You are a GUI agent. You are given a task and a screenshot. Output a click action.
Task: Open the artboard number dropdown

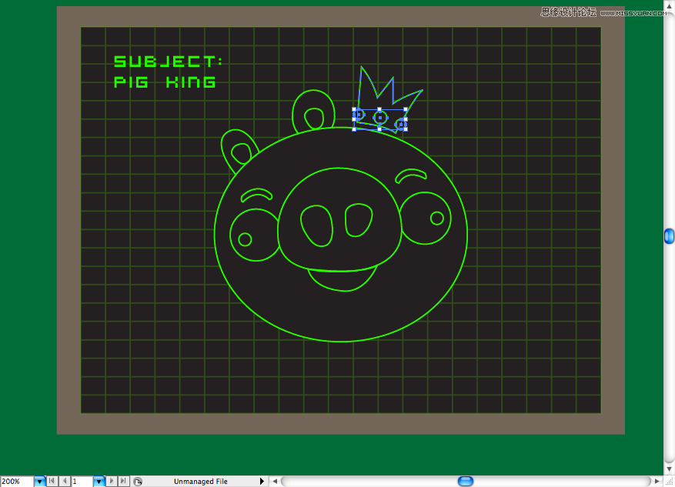tap(99, 482)
